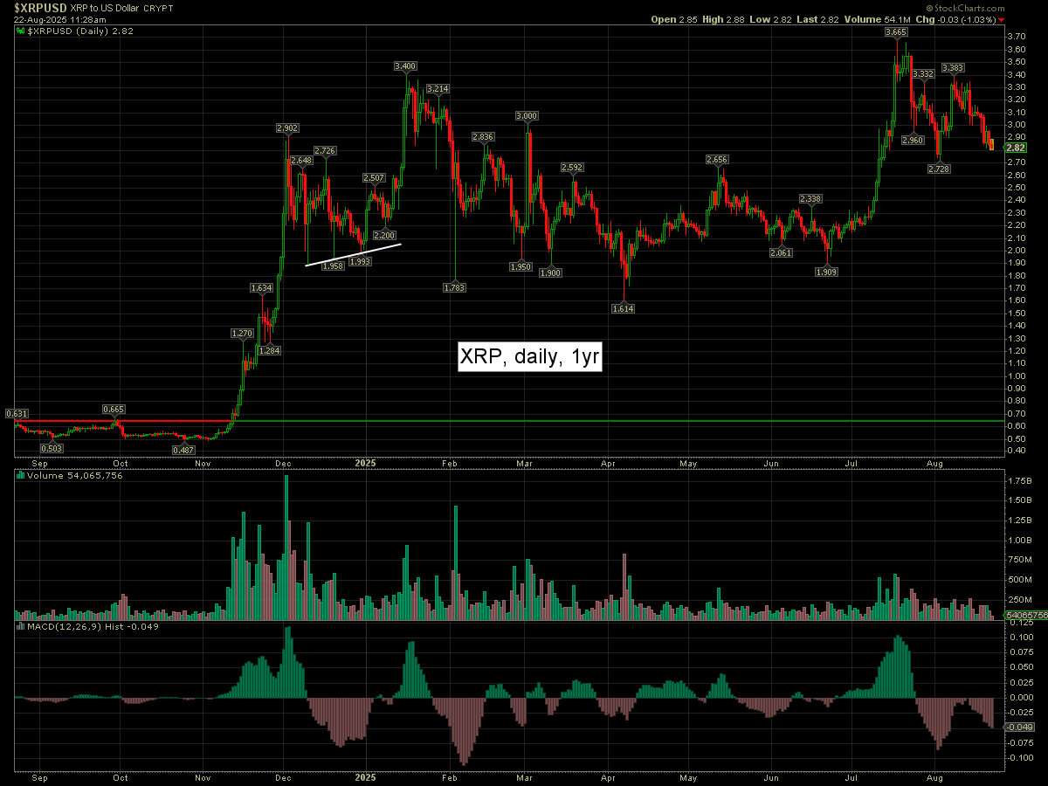This screenshot has height=786, width=1048.
Task: Click the 2.902 December high label
Action: pos(287,128)
